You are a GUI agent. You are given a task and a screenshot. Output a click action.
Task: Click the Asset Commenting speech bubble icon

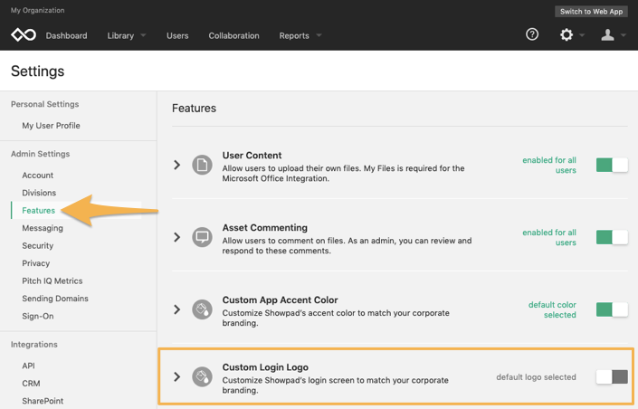click(x=202, y=237)
